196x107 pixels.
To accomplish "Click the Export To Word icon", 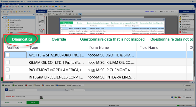I will (43, 85).
